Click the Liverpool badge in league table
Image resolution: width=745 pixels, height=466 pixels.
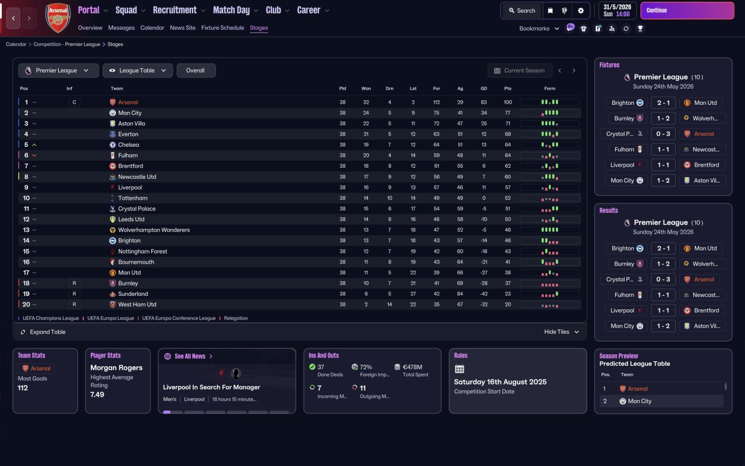click(x=113, y=188)
